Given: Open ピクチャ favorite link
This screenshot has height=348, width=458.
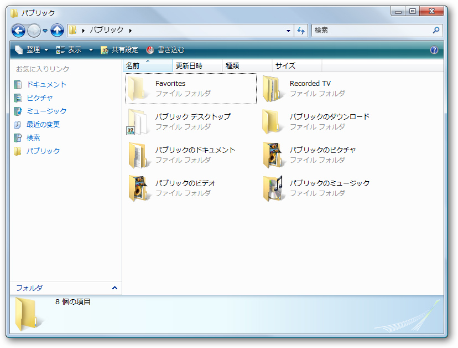Looking at the screenshot, I should click(40, 98).
